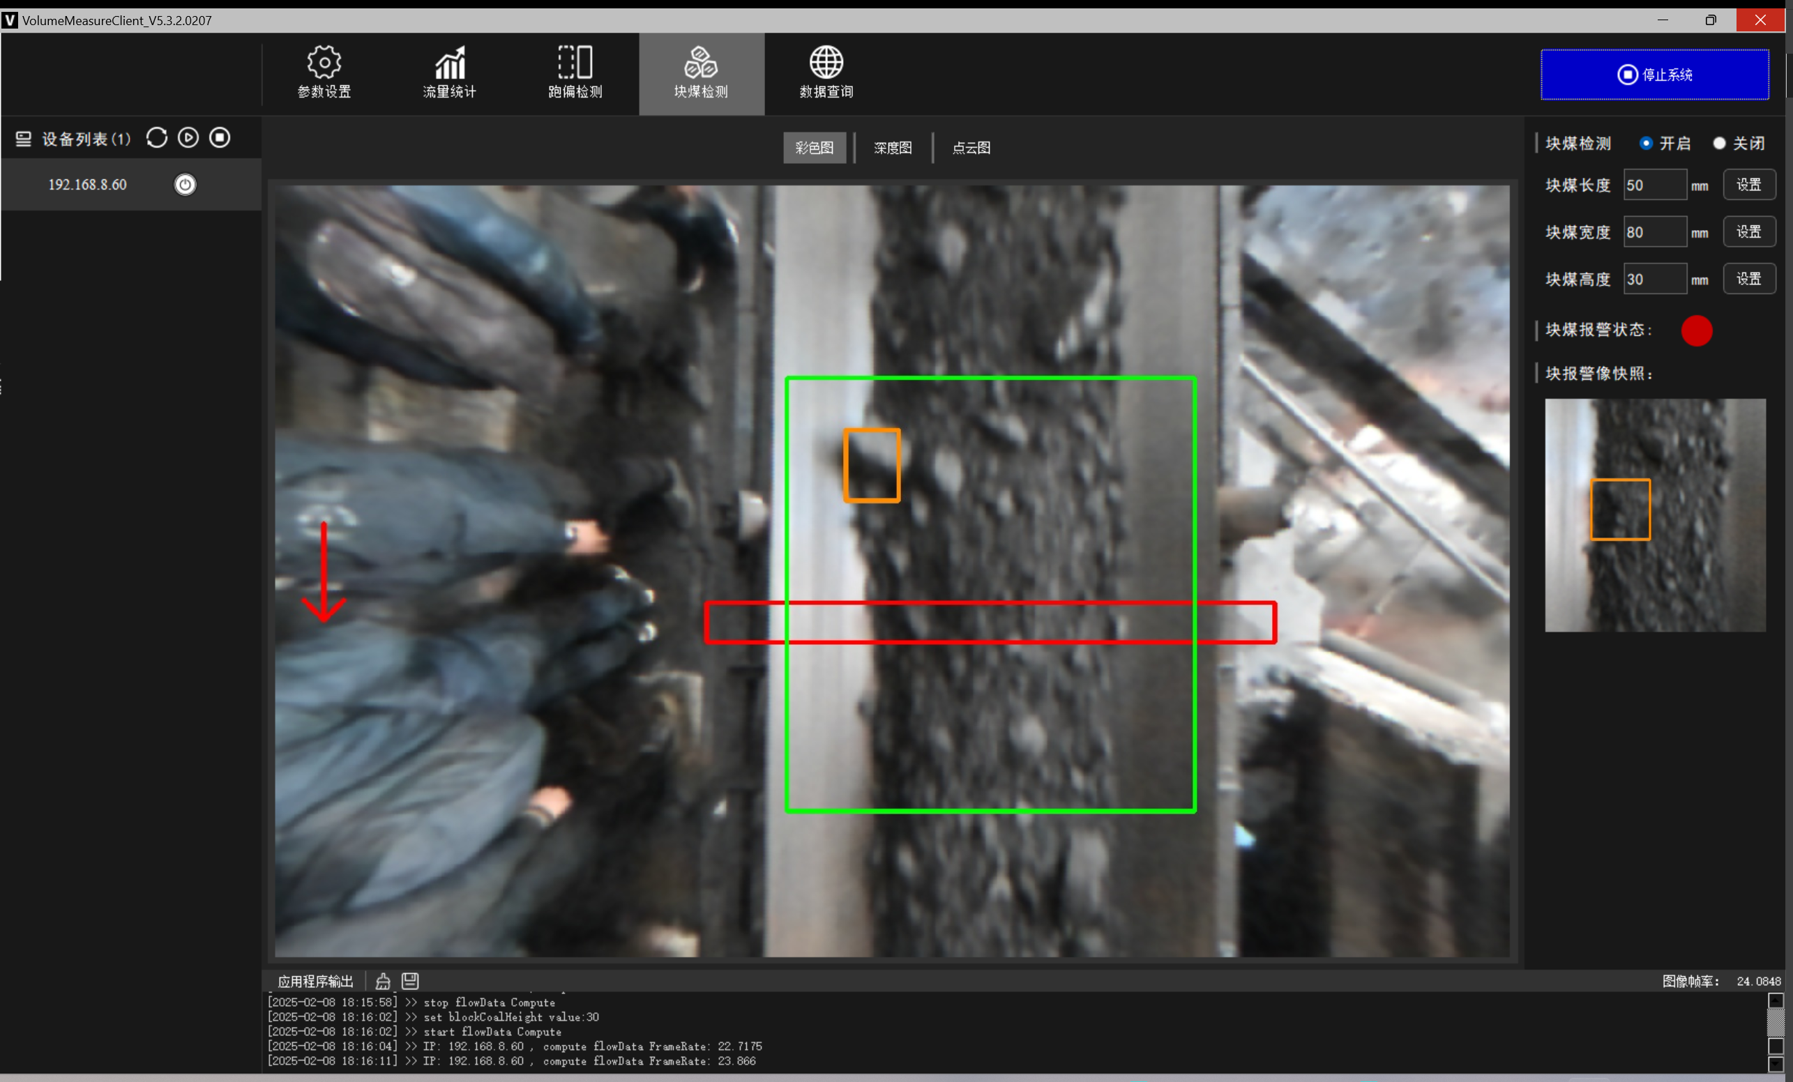Image resolution: width=1793 pixels, height=1082 pixels.
Task: Click the refresh device list icon
Action: (x=156, y=138)
